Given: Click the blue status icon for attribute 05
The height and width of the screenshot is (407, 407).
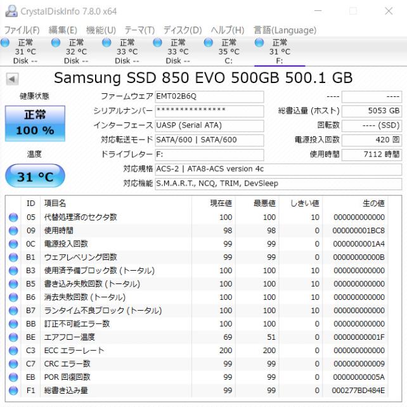Looking at the screenshot, I should tap(13, 217).
